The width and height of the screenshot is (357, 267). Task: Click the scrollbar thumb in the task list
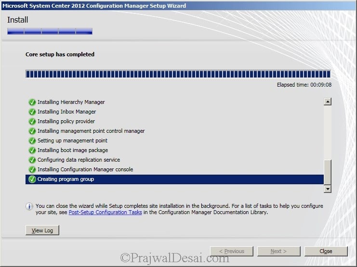(328, 172)
